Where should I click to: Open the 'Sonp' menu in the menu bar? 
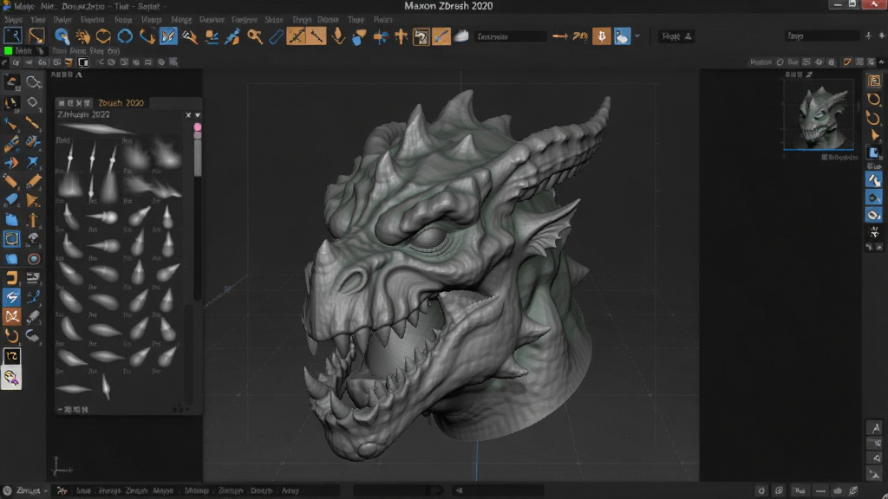tap(123, 19)
